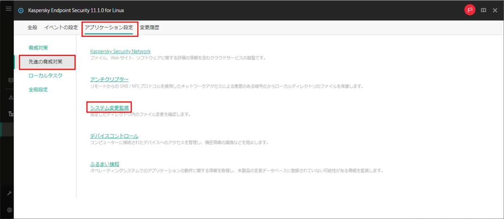Image resolution: width=504 pixels, height=219 pixels.
Task: Click the description under アンチクリプター
Action: (226, 86)
